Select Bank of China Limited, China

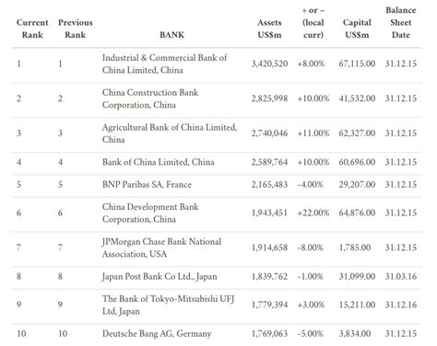point(158,162)
